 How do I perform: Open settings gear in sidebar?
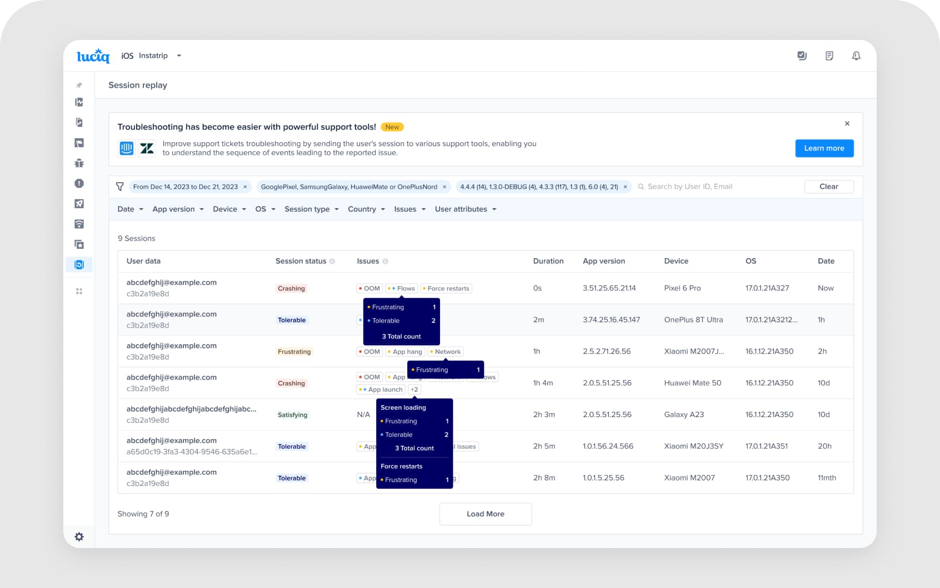[x=79, y=537]
